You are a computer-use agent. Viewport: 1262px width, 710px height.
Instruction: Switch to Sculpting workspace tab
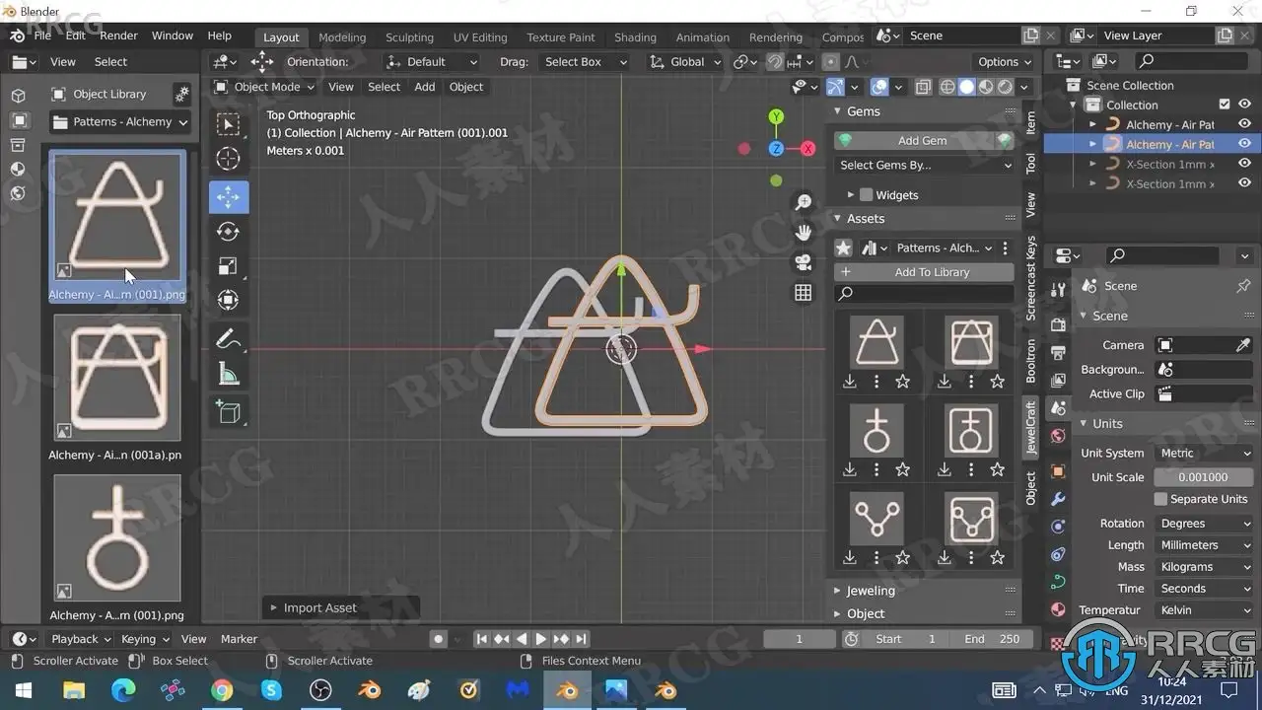[409, 37]
